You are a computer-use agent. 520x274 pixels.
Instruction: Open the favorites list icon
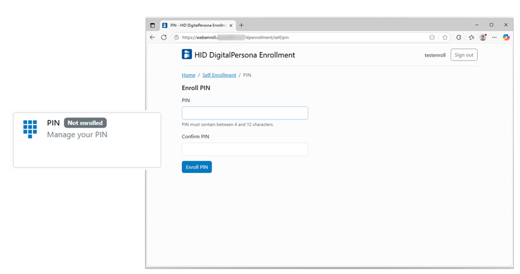(x=470, y=37)
